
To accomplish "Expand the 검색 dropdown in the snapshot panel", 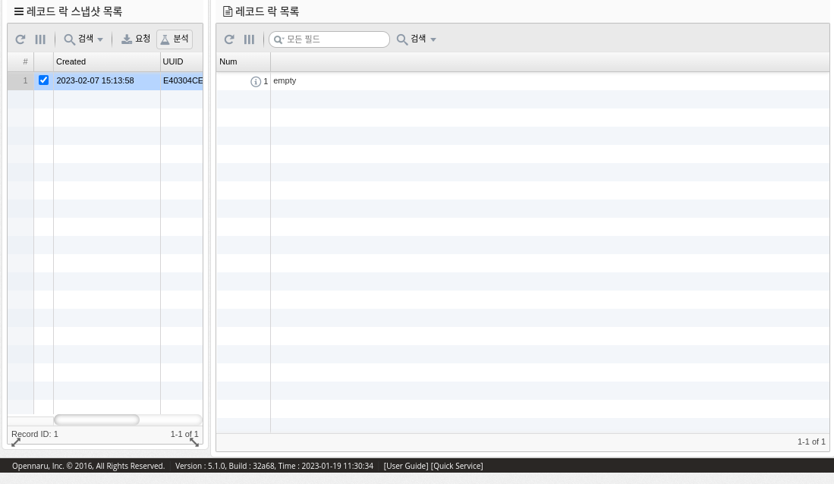I will 83,39.
